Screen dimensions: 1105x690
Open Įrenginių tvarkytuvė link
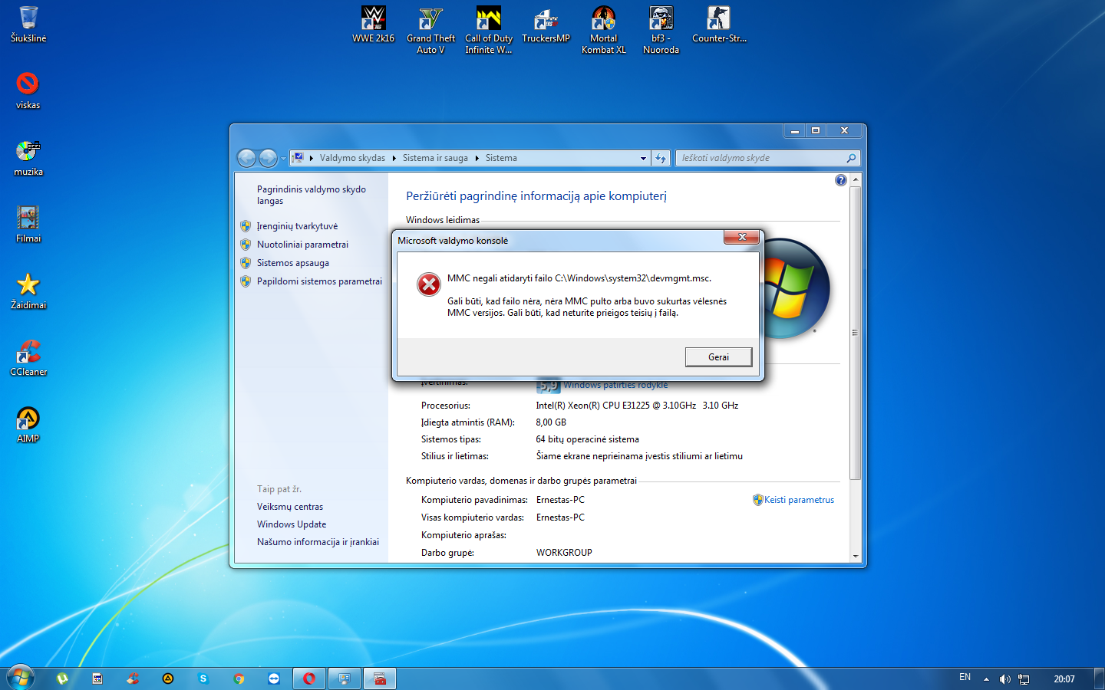297,226
